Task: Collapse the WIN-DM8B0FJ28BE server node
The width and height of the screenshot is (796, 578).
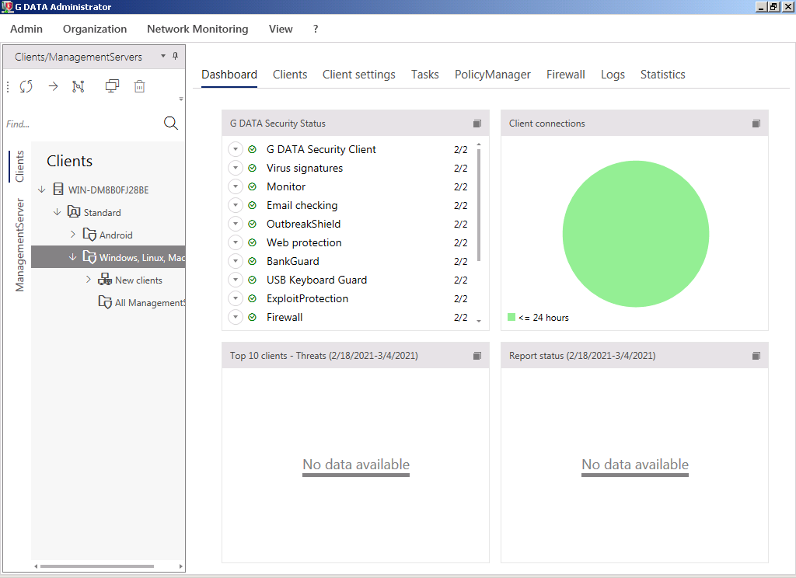Action: coord(42,190)
